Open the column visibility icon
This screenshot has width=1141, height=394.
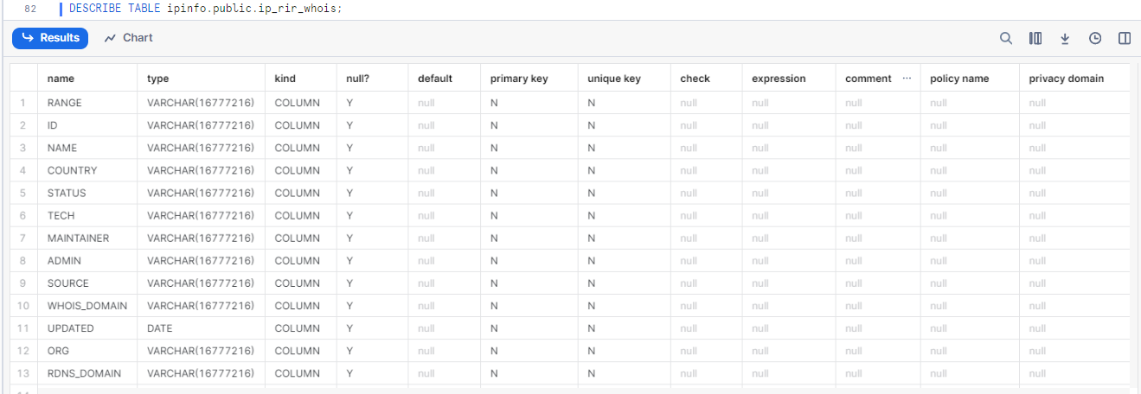coord(1035,38)
